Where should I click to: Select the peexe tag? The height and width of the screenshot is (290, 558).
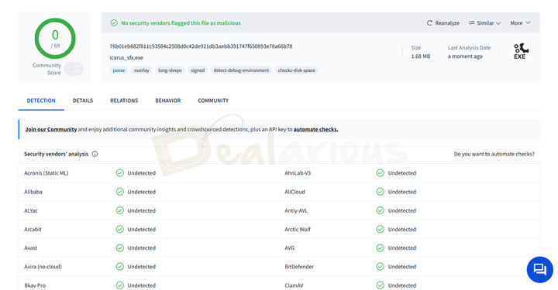(119, 70)
